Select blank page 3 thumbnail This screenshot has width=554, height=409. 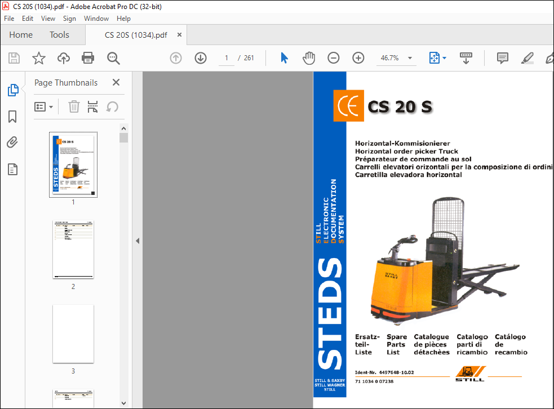(x=73, y=334)
